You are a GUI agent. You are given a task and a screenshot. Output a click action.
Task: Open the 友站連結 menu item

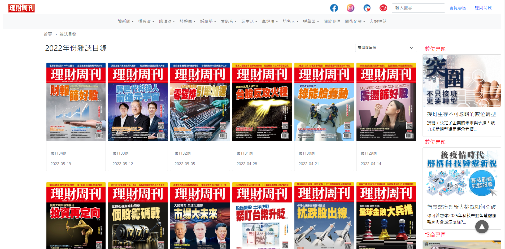pyautogui.click(x=378, y=21)
